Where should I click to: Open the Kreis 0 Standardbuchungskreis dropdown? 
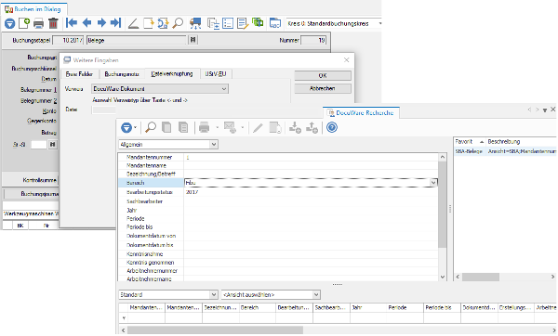[380, 23]
